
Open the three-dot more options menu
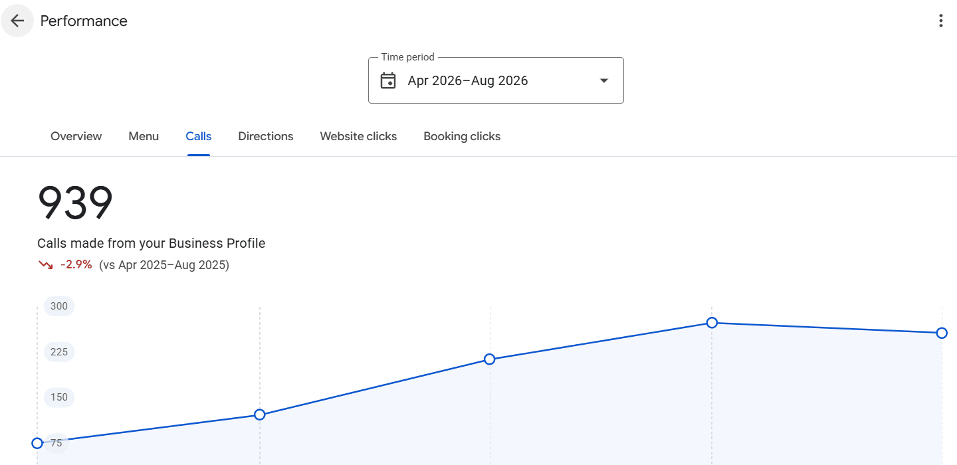click(x=940, y=21)
